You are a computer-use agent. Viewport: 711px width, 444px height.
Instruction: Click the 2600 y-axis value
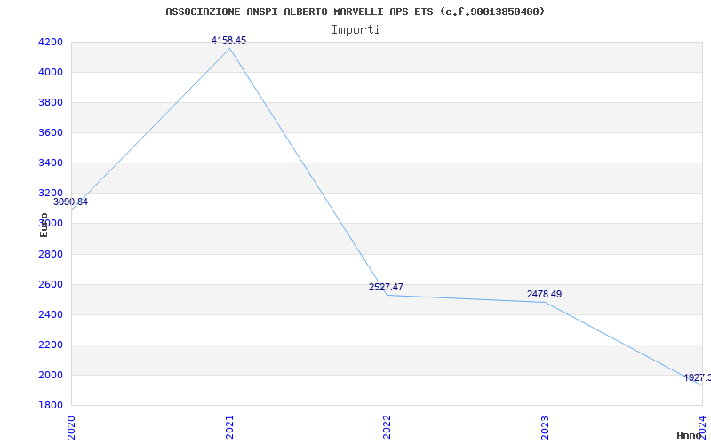pyautogui.click(x=51, y=284)
